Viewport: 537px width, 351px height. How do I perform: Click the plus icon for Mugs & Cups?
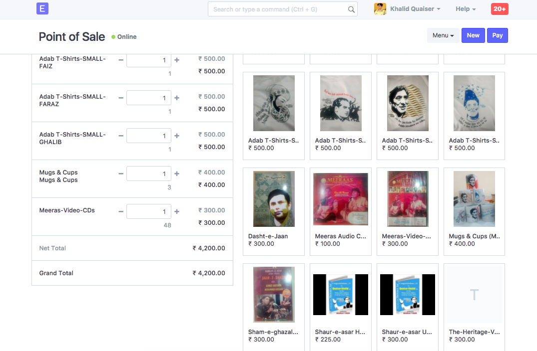pos(177,174)
